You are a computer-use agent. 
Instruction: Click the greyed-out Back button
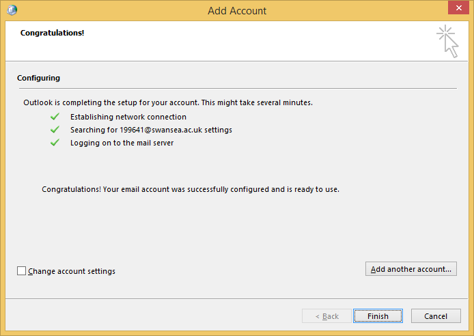tap(326, 316)
